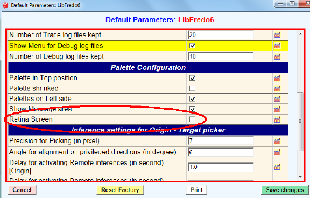Image resolution: width=310 pixels, height=198 pixels.
Task: Reset 'Angle for alignment' factory icon
Action: (x=277, y=152)
